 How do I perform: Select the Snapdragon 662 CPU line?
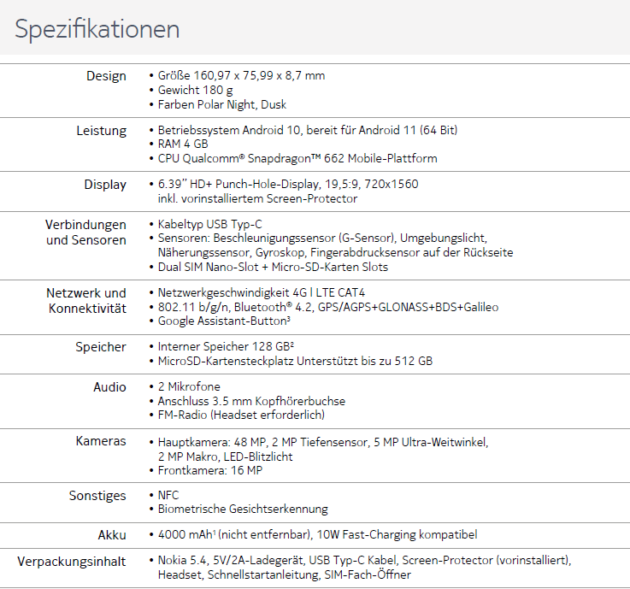point(297,159)
